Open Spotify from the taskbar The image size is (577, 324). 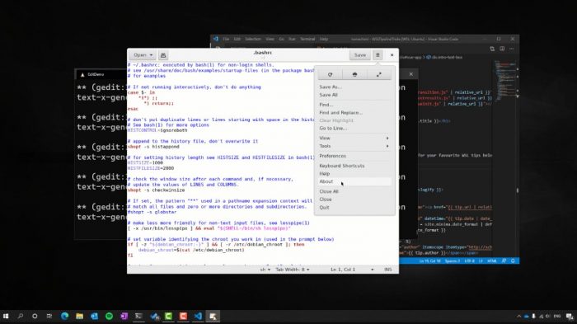[110, 317]
